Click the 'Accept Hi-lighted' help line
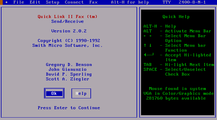 (188, 55)
